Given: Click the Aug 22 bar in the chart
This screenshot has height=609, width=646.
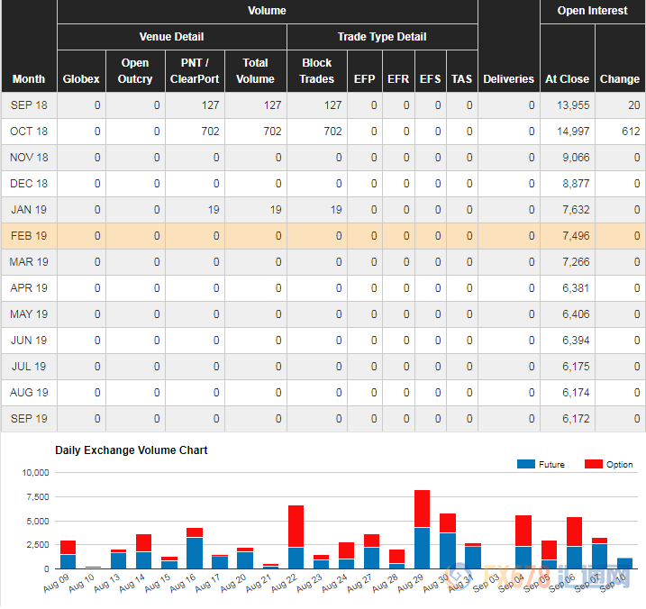Looking at the screenshot, I should click(x=296, y=537).
